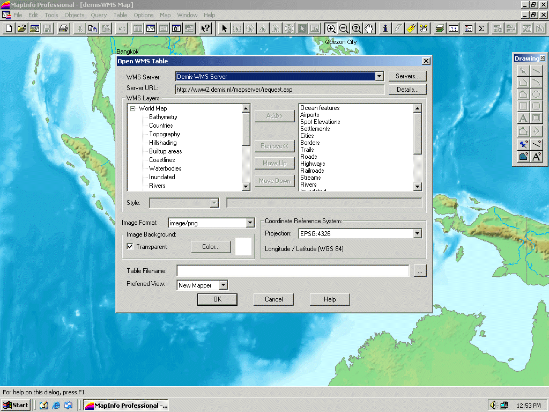
Task: Click the Color... button
Action: 211,247
